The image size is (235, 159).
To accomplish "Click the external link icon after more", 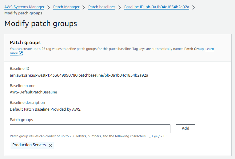I will (x=21, y=53).
